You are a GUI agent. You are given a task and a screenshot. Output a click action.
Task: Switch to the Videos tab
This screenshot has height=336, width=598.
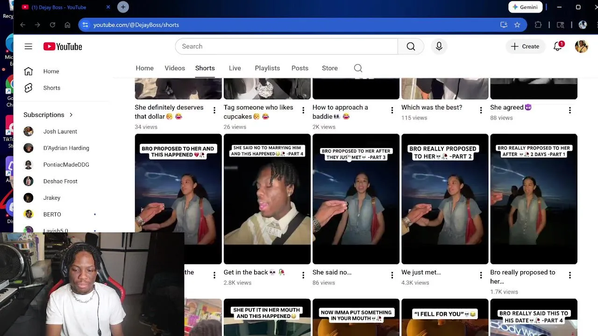(175, 68)
